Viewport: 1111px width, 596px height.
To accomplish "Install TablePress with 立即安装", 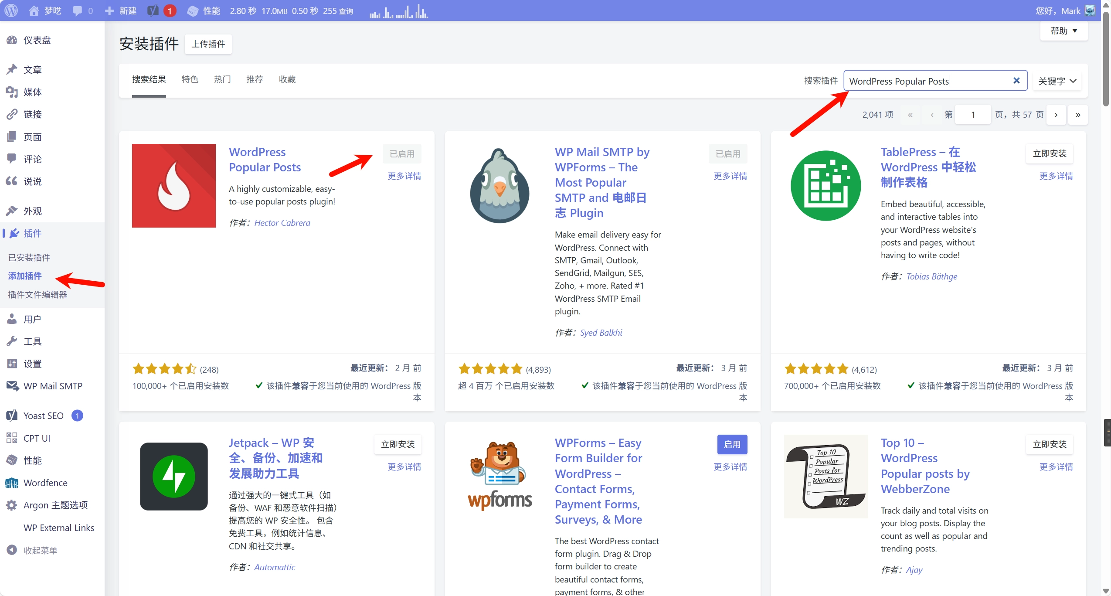I will [1050, 153].
